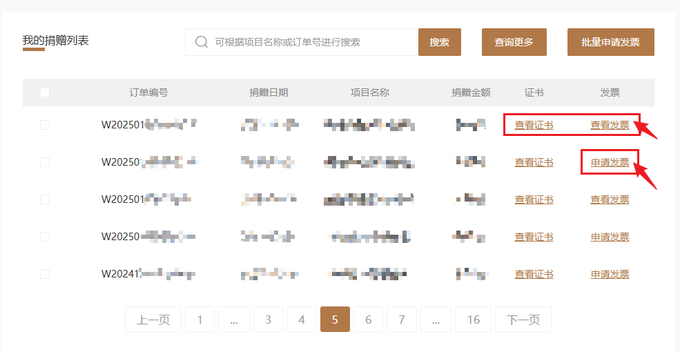Click the order number starting with W20241
This screenshot has height=352, width=680.
click(x=148, y=274)
